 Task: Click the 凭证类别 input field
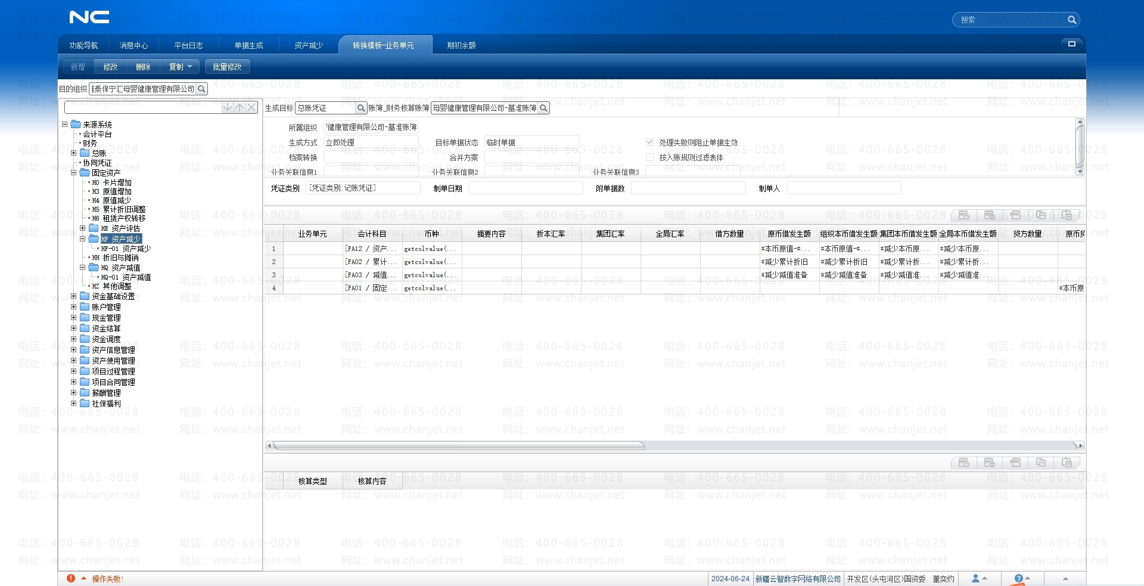click(363, 188)
